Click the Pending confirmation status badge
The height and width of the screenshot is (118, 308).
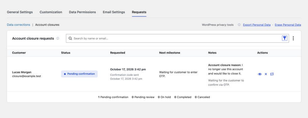coord(79,74)
